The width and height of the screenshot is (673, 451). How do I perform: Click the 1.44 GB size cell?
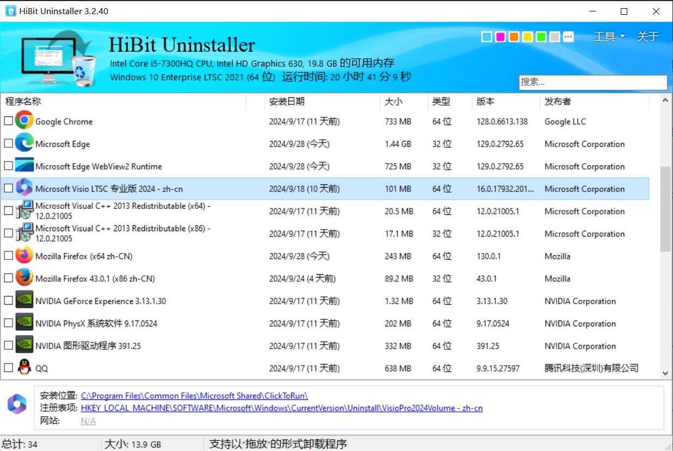(x=398, y=144)
